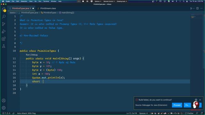This screenshot has width=205, height=115.
Task: Open the editor More Actions ellipsis
Action: click(201, 8)
